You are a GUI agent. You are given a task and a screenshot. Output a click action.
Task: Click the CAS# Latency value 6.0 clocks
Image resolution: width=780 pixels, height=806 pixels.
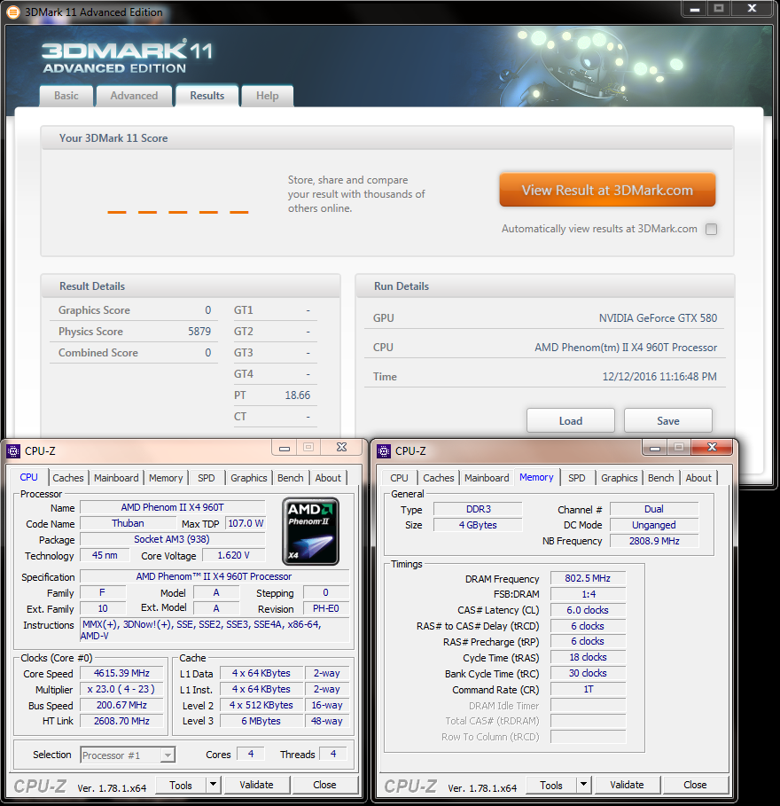pos(588,610)
